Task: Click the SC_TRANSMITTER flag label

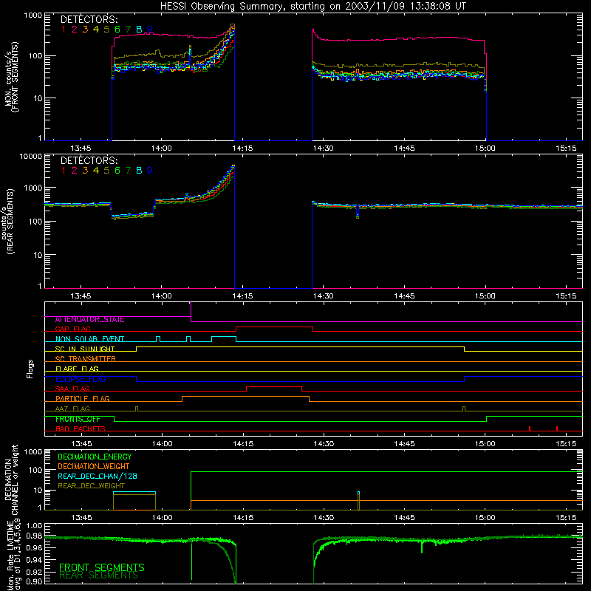Action: click(x=85, y=359)
